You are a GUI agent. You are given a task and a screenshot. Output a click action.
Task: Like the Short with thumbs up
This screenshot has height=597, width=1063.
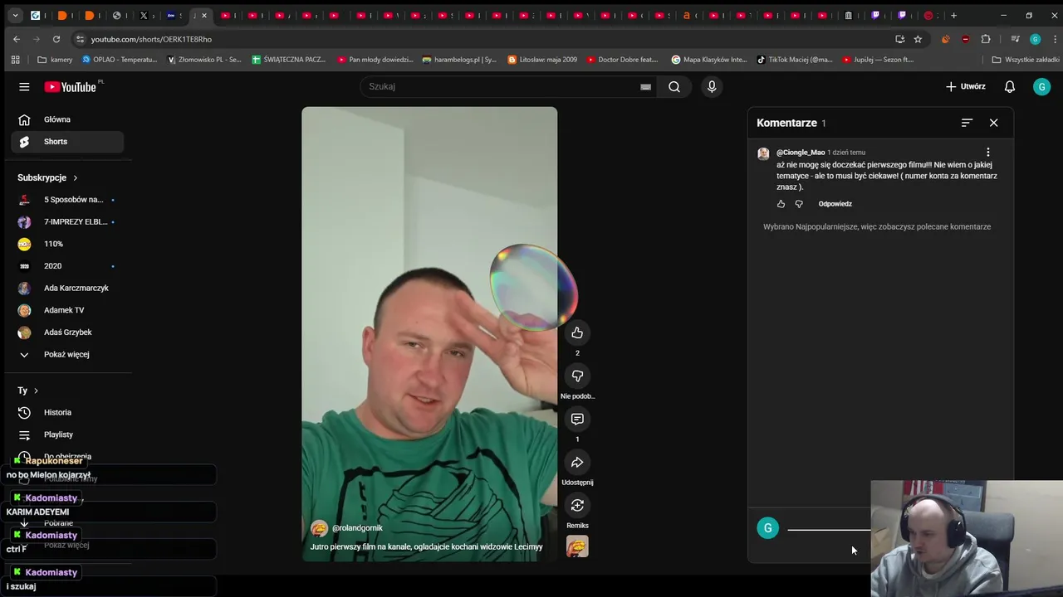tap(577, 332)
